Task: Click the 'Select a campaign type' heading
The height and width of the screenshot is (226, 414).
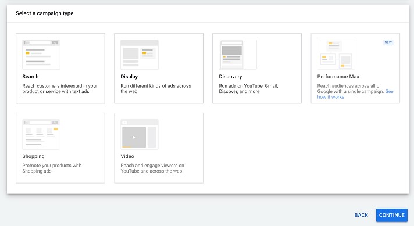Action: tap(44, 13)
